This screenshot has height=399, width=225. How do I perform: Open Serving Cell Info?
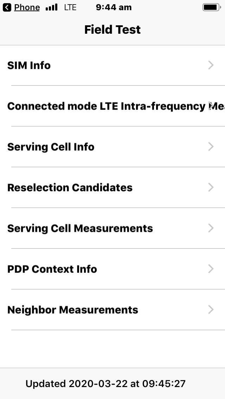coord(51,147)
